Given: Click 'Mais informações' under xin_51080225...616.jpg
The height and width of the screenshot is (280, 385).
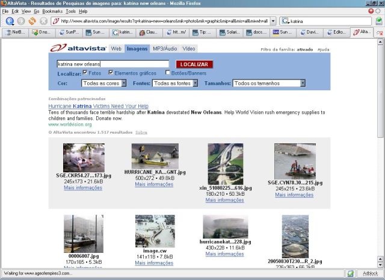Looking at the screenshot, I should coord(224,200).
